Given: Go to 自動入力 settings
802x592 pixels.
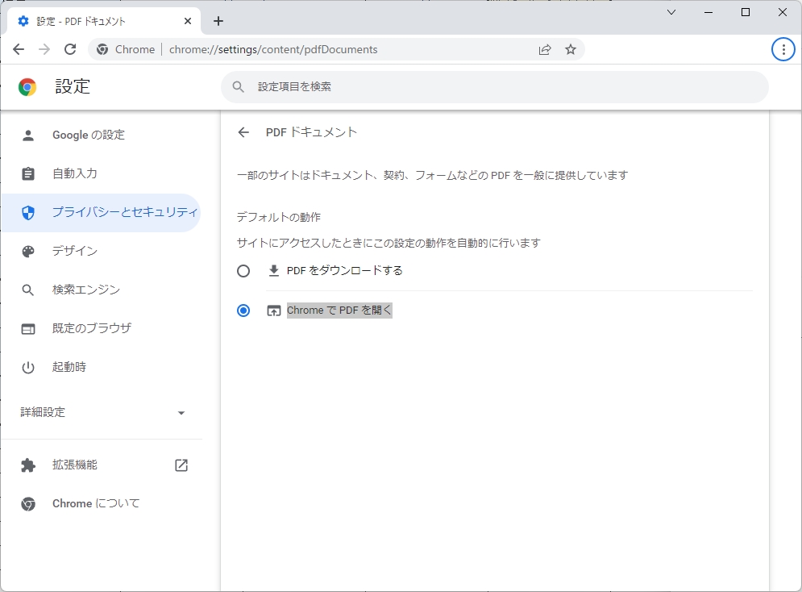Looking at the screenshot, I should click(x=75, y=173).
